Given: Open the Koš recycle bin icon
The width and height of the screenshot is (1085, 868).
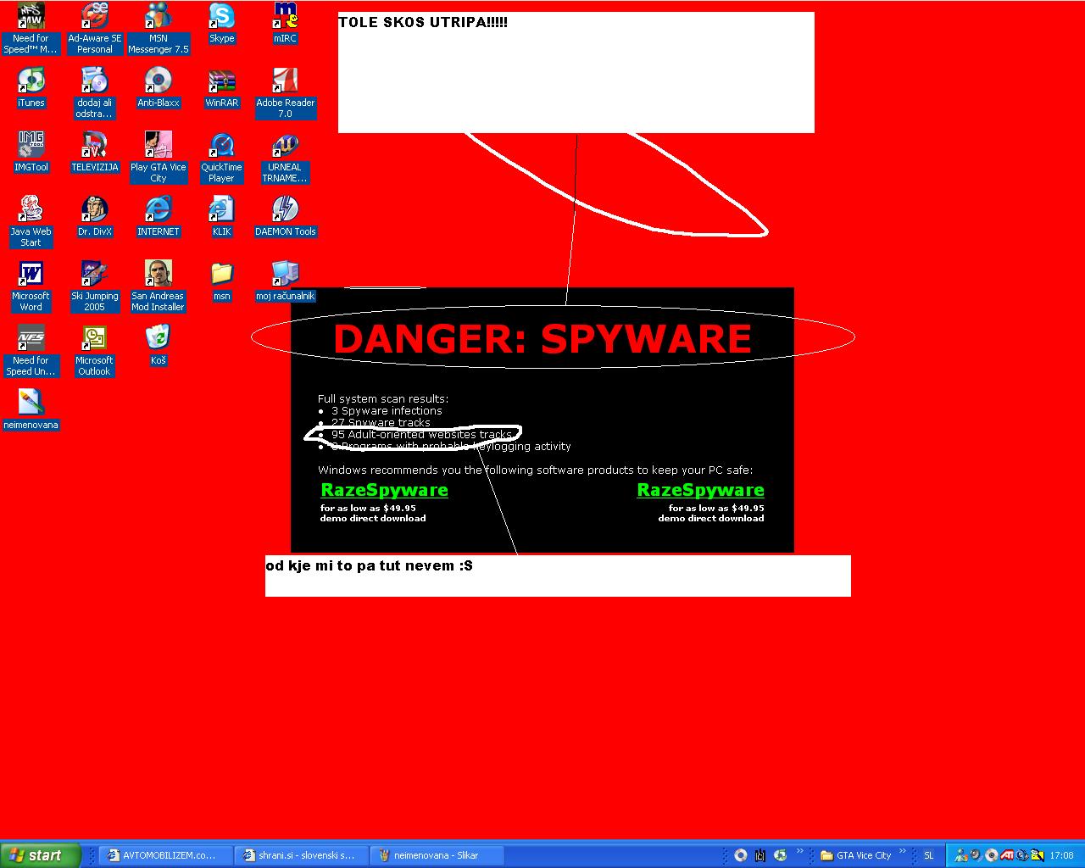Looking at the screenshot, I should (159, 345).
